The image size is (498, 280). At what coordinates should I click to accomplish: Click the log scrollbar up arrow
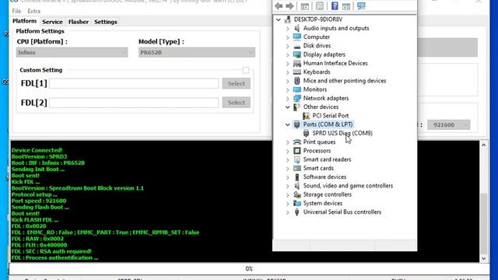click(483, 145)
